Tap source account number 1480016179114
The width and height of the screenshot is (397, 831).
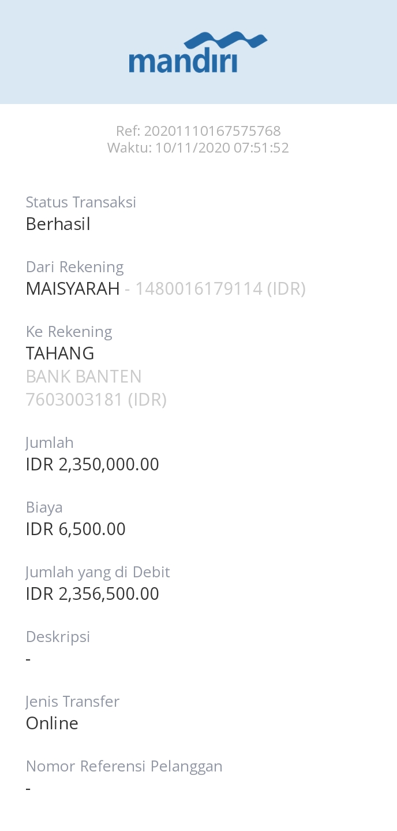(x=198, y=288)
